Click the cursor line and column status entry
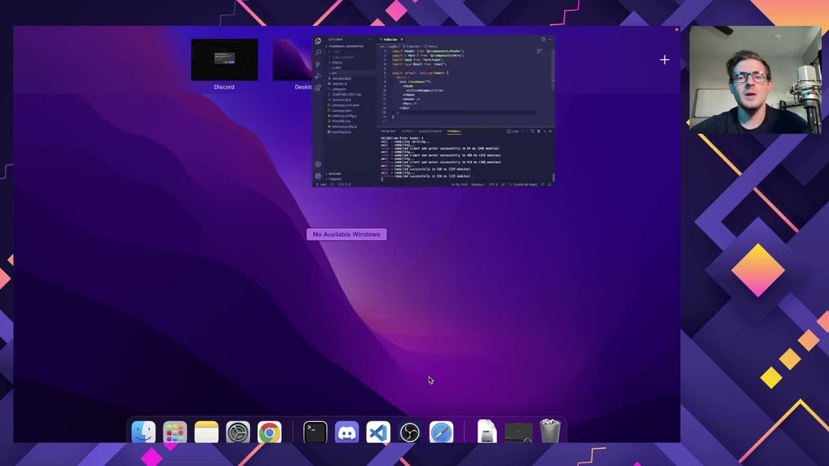829x466 pixels. (x=460, y=184)
